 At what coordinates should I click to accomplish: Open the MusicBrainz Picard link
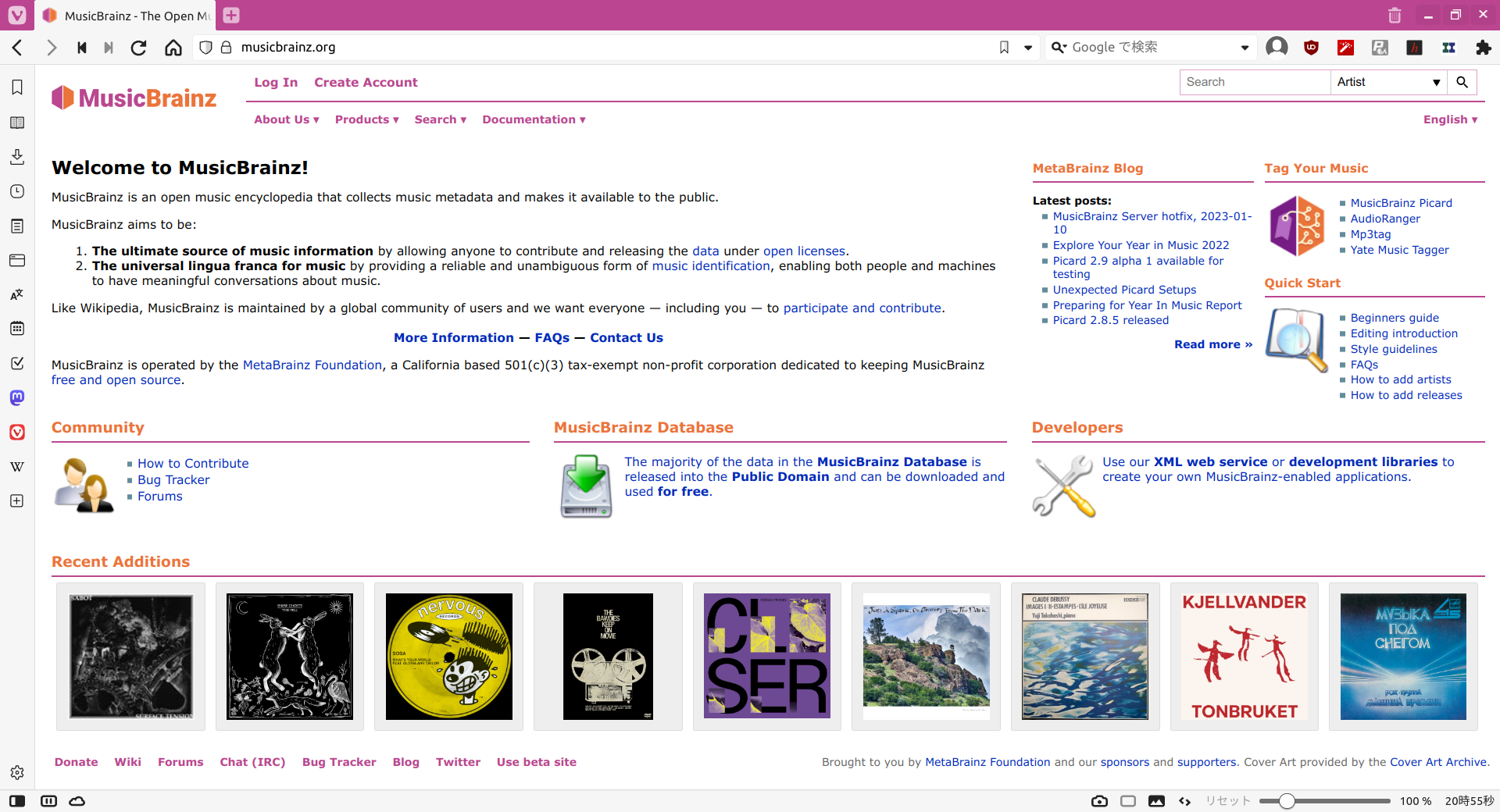point(1401,203)
